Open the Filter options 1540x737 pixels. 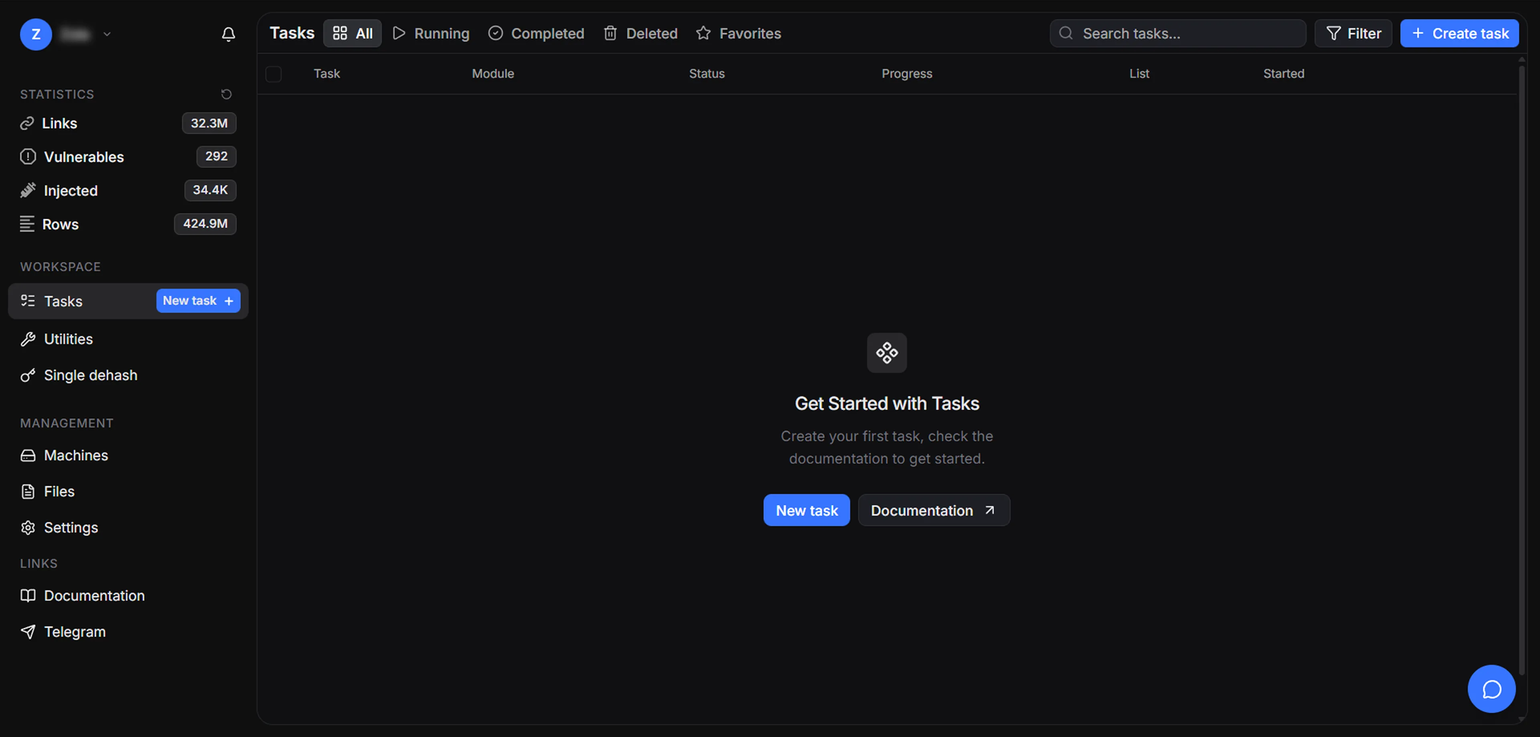(x=1353, y=33)
